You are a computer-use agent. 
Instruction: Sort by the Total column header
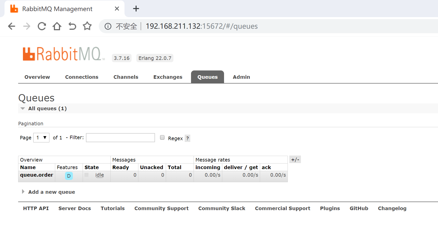[175, 167]
